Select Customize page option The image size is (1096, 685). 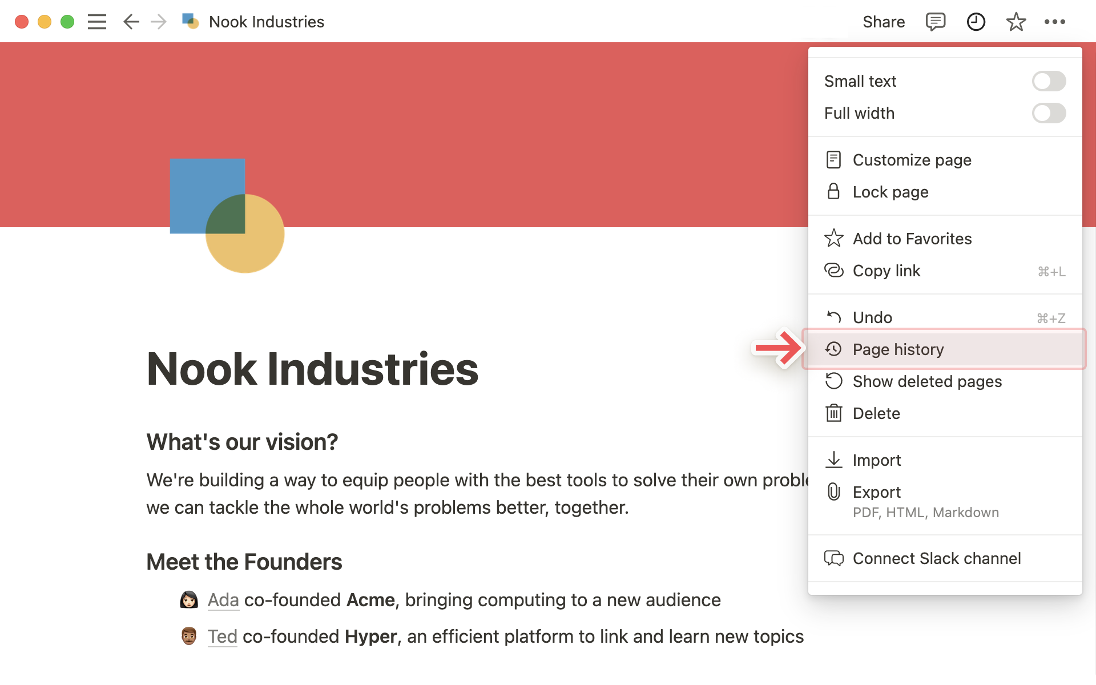click(x=945, y=160)
